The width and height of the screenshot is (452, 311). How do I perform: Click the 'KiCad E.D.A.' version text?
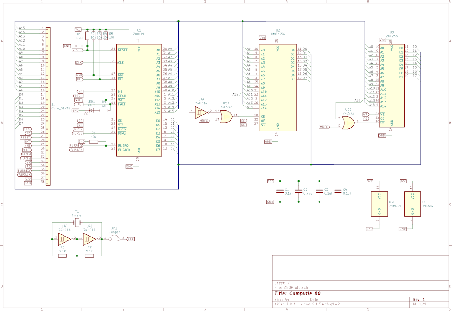307,304
